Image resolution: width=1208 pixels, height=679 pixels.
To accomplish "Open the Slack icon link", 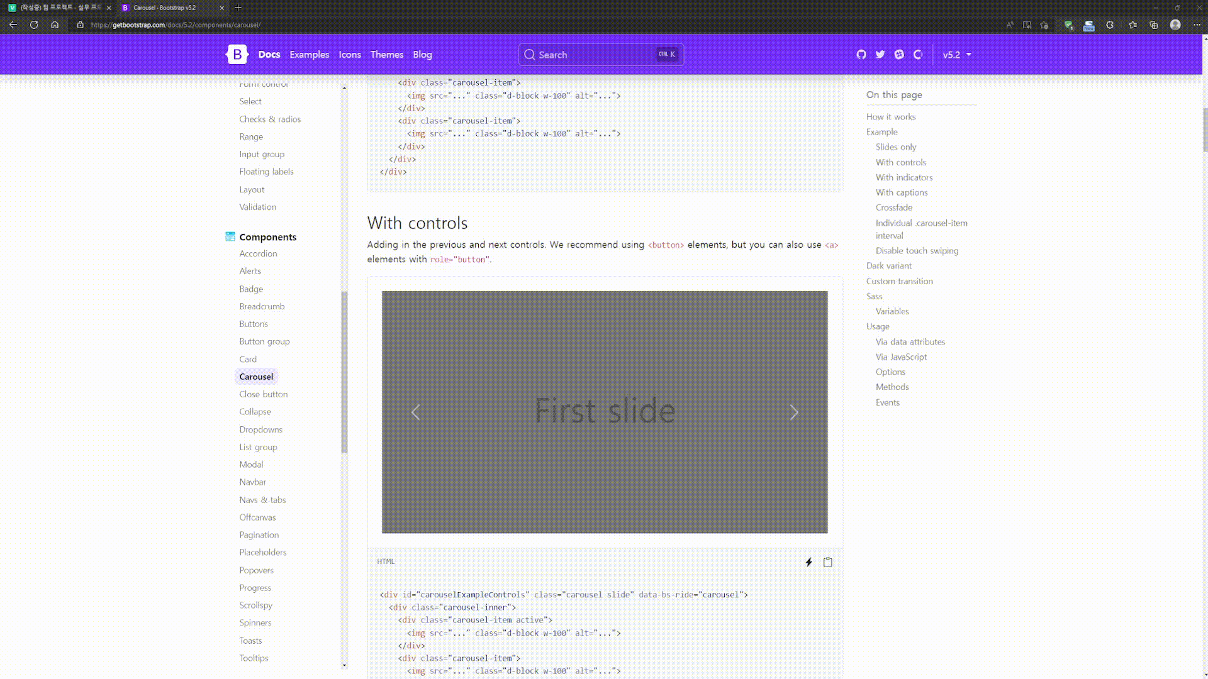I will coord(899,55).
